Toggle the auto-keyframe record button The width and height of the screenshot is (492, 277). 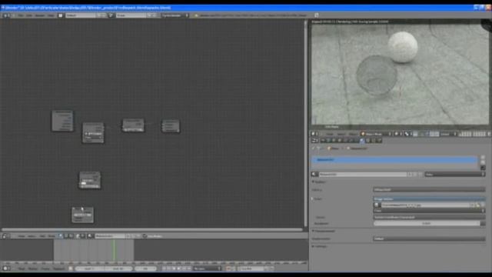(x=228, y=269)
